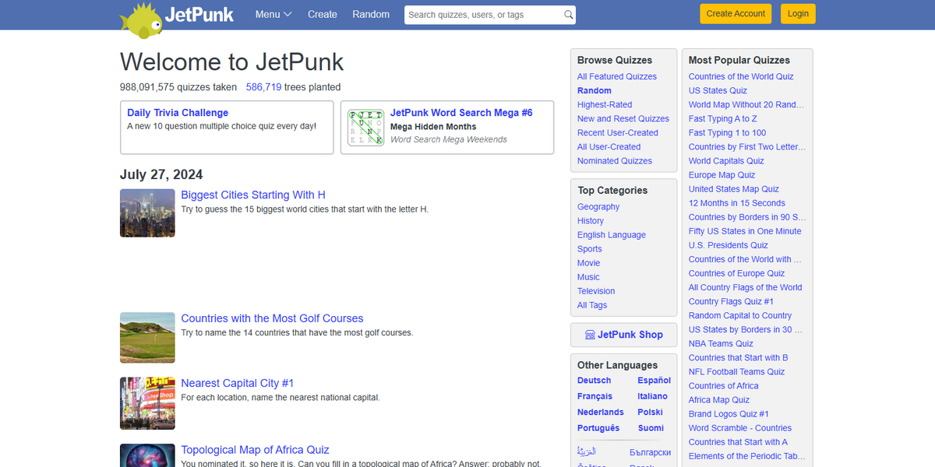Expand the Menu dropdown
Screen dimensions: 935x467
[x=273, y=14]
